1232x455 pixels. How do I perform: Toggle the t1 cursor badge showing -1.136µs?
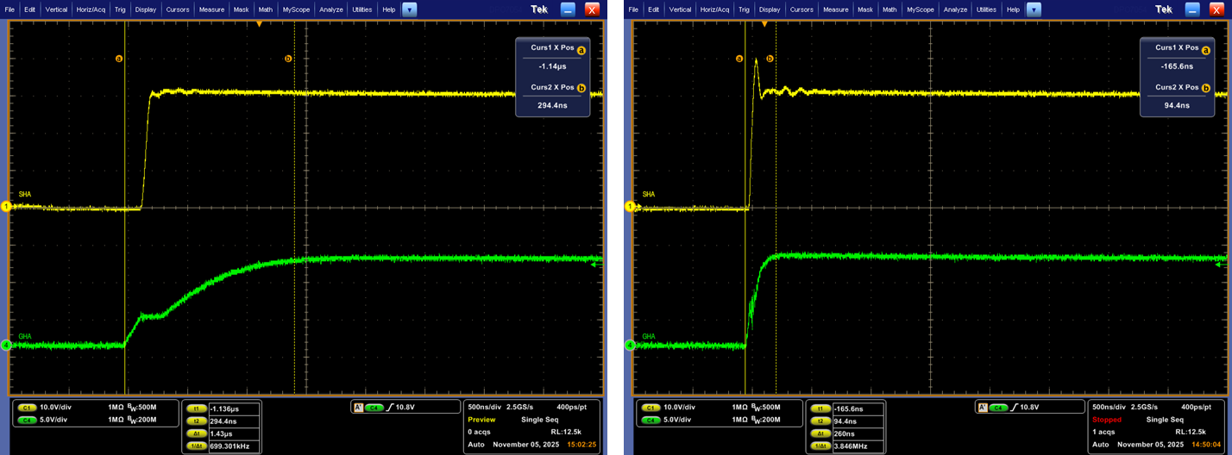[198, 408]
